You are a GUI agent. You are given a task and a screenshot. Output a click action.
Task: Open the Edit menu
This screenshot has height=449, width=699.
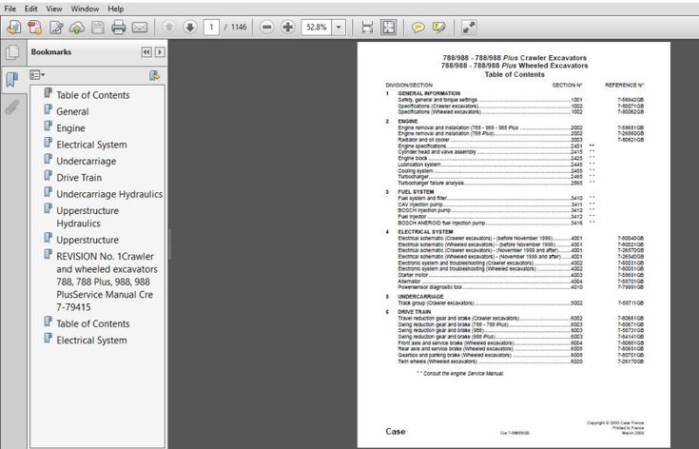[x=30, y=9]
